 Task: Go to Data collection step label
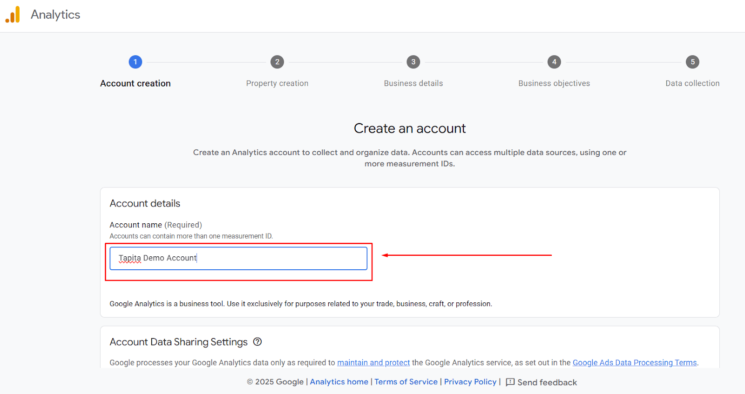[x=692, y=83]
